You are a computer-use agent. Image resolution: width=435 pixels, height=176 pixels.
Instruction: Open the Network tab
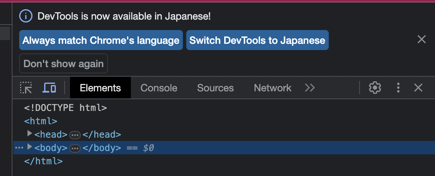coord(272,88)
